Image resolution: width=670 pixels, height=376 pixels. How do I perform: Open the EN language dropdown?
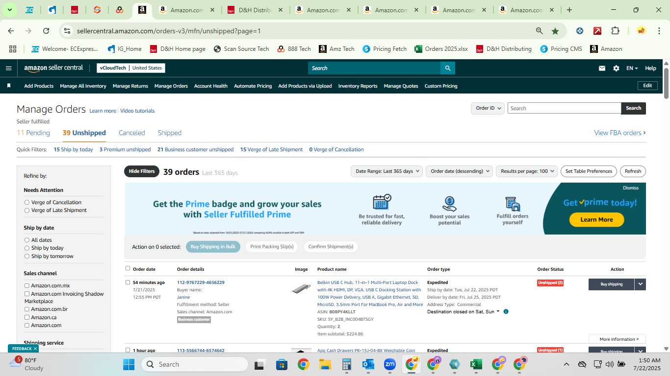tap(632, 69)
